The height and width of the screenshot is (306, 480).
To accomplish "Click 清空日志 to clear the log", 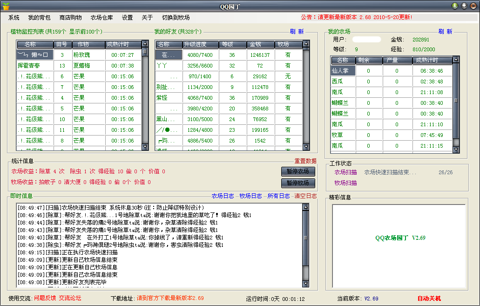I will coord(305,196).
